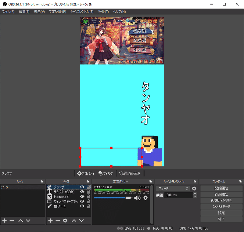Image resolution: width=244 pixels, height=232 pixels.
Task: Pop out the Controls dock
Action: pyautogui.click(x=240, y=182)
